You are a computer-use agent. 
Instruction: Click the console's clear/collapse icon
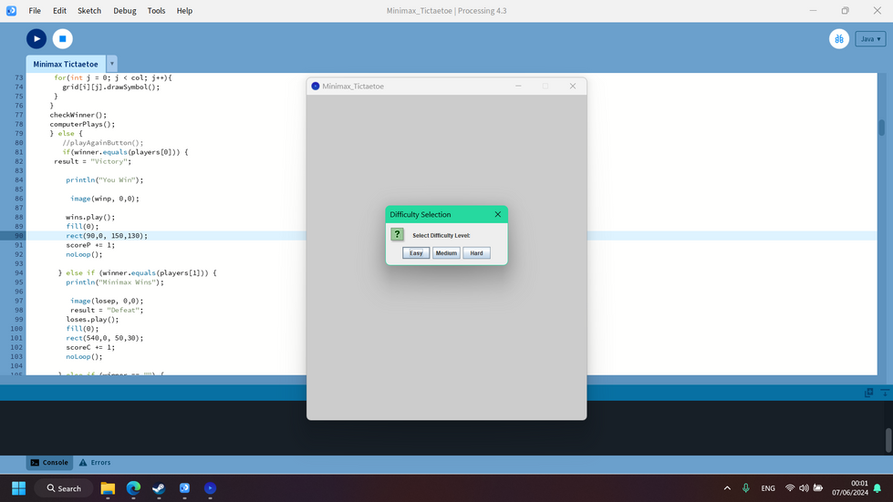click(885, 393)
